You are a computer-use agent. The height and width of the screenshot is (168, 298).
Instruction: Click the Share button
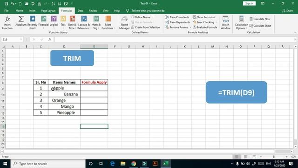pos(287,11)
